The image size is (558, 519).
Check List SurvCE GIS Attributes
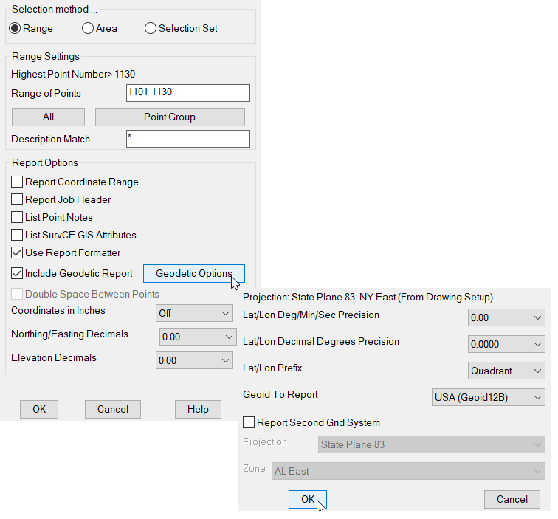click(17, 235)
